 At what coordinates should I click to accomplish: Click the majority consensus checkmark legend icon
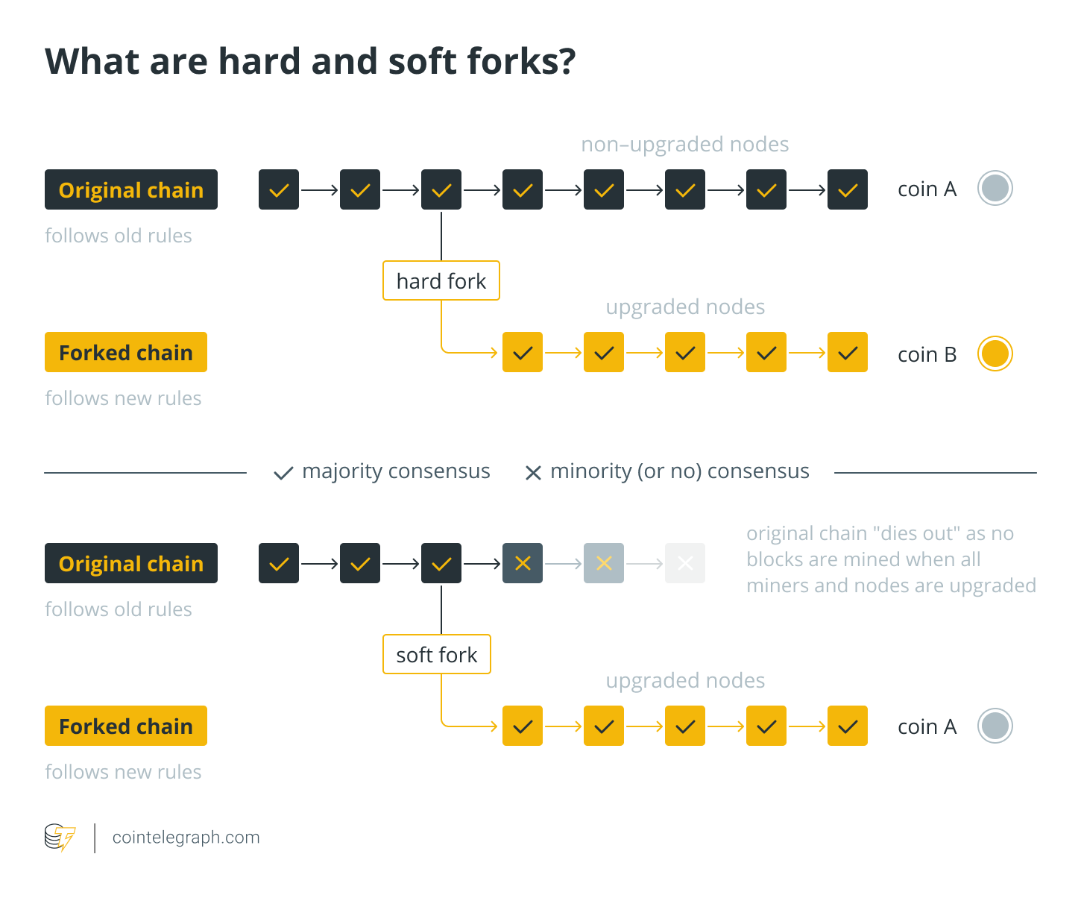click(x=283, y=473)
